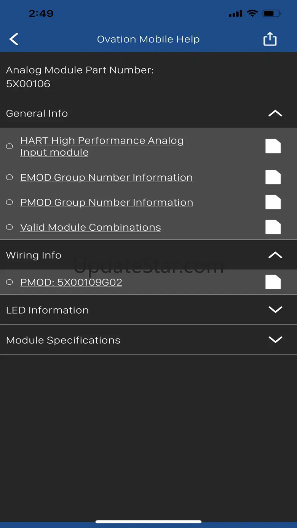Open HART High Performance Analog Input module link
This screenshot has height=528, width=297.
(102, 146)
